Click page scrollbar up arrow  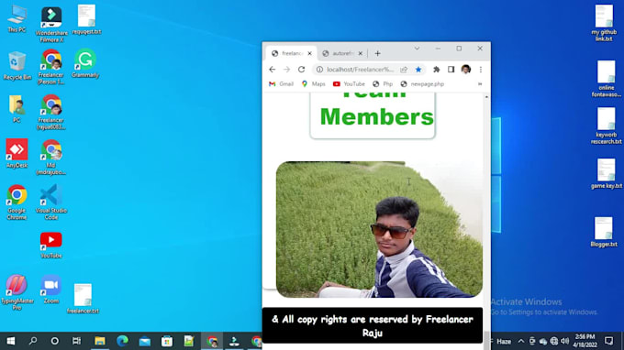(486, 97)
